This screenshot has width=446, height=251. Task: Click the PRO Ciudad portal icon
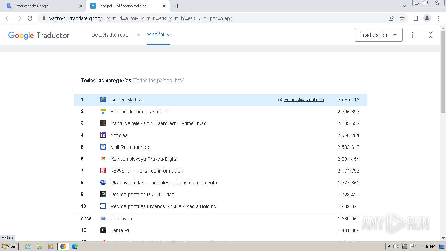coord(103,194)
